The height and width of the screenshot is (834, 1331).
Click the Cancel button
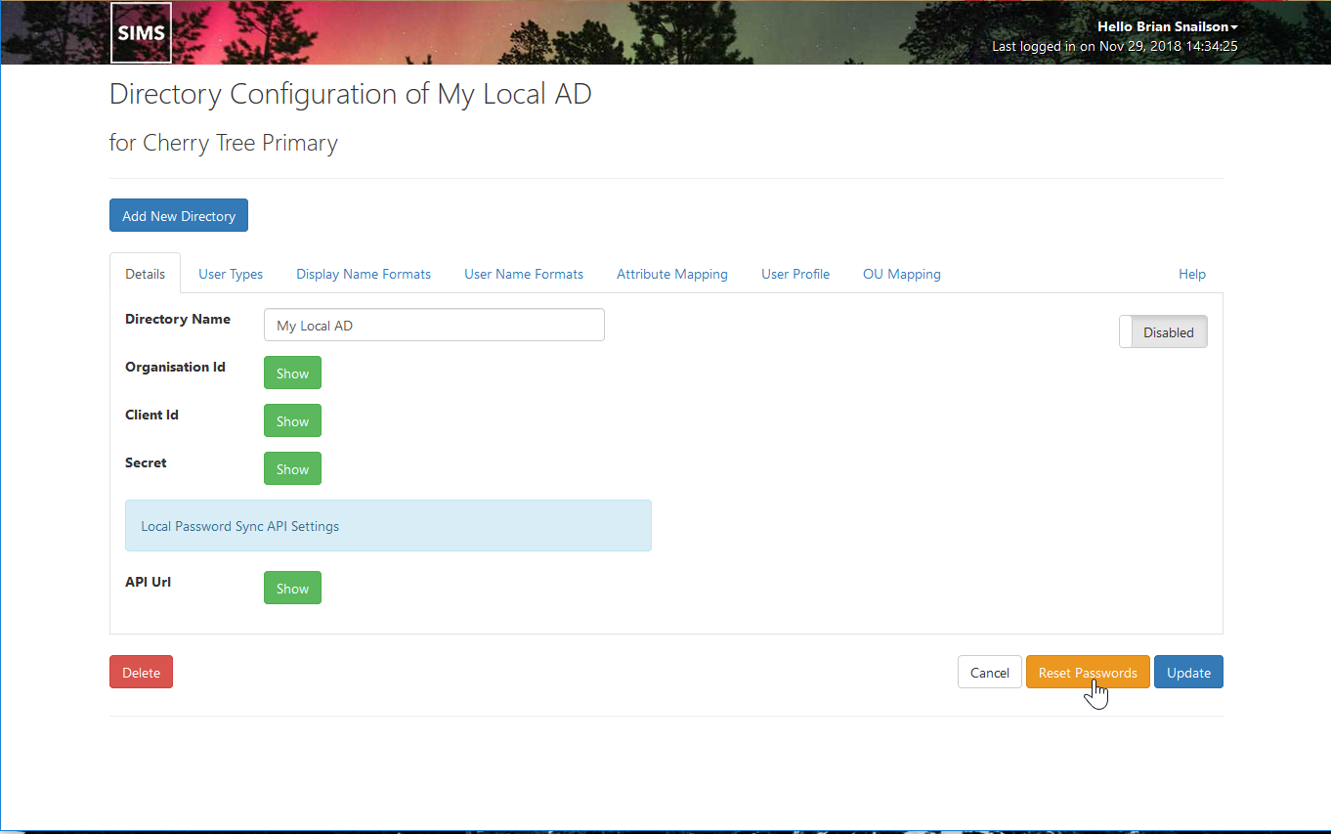coord(990,673)
